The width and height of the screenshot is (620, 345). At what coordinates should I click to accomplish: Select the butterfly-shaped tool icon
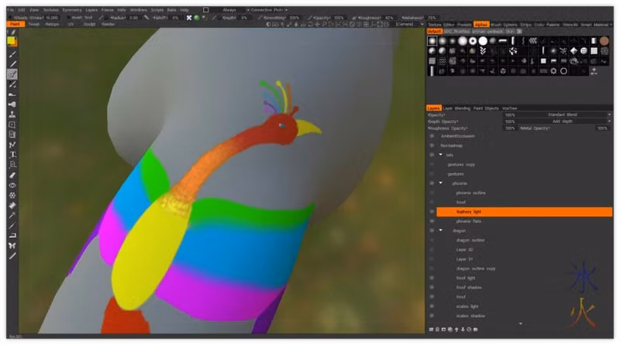coord(12,245)
